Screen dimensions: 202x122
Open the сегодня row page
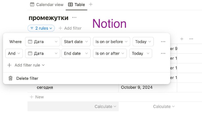pyautogui.click(x=45, y=87)
